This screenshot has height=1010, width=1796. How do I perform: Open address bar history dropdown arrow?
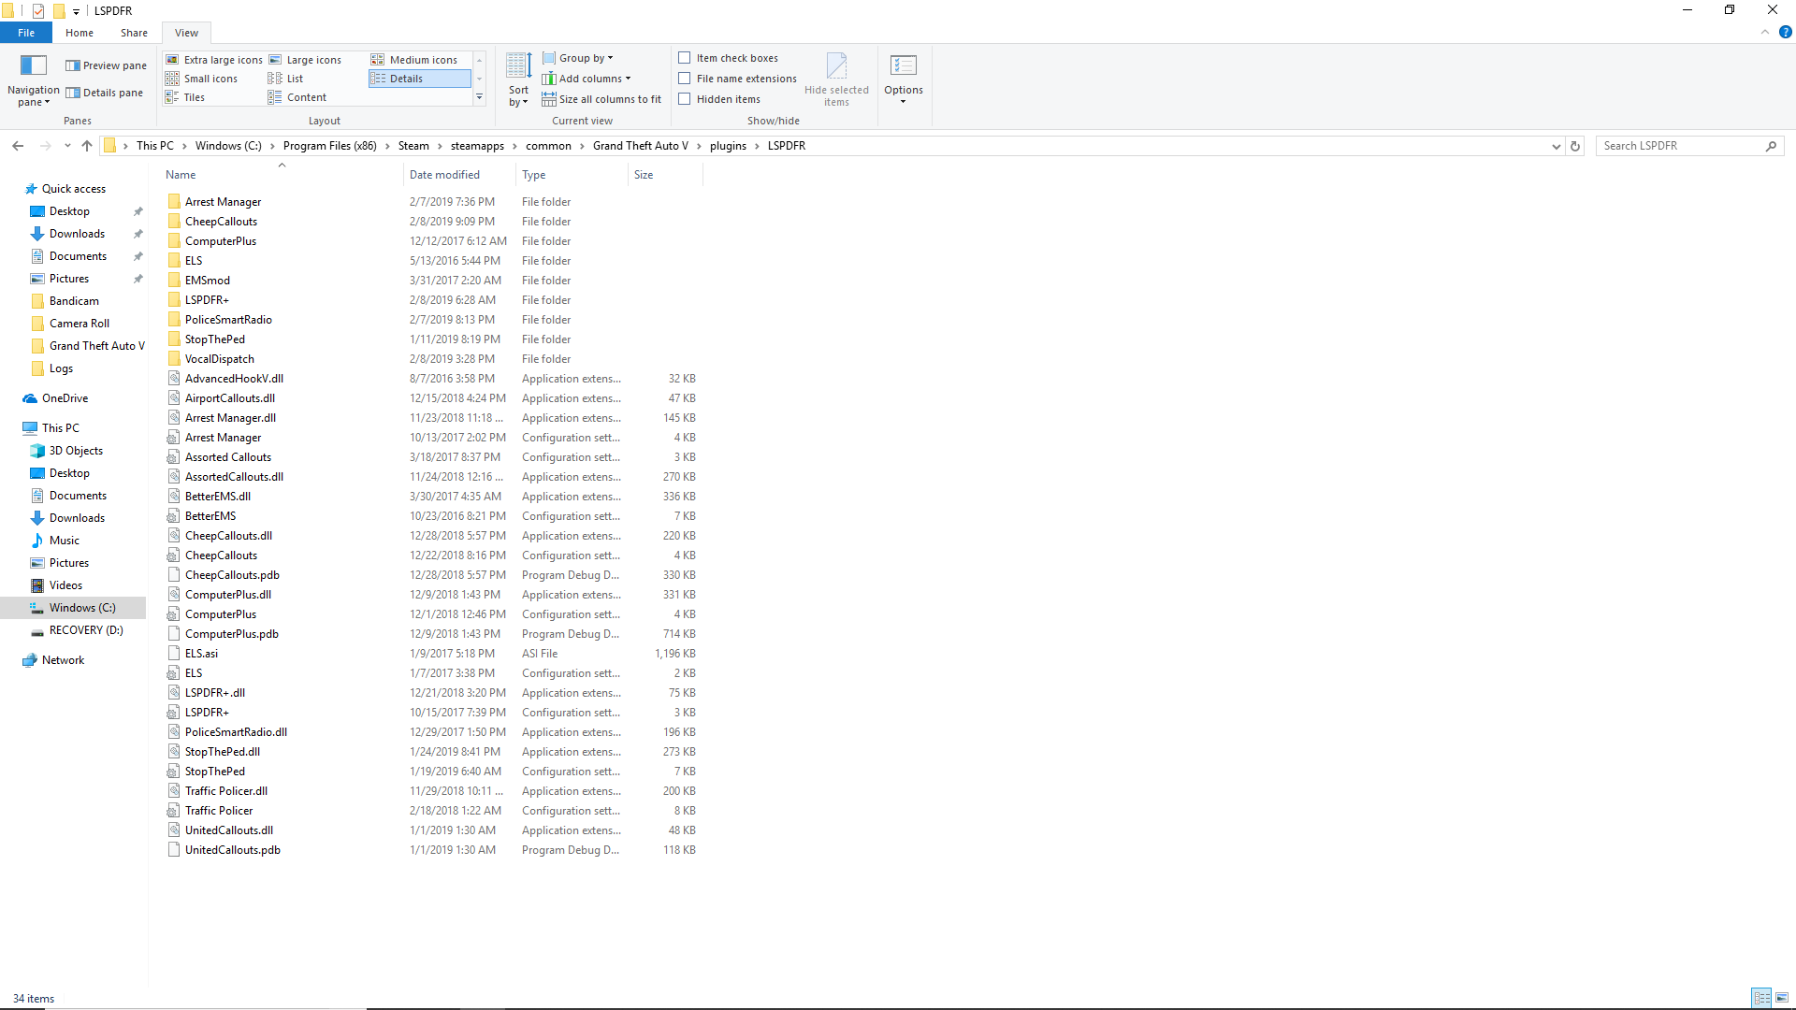(1556, 146)
